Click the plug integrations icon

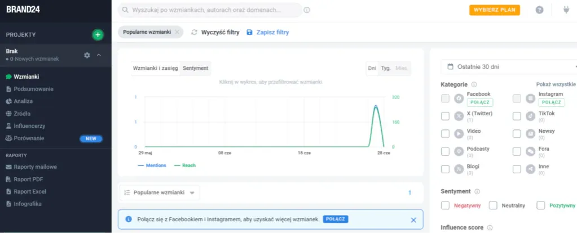(x=567, y=10)
